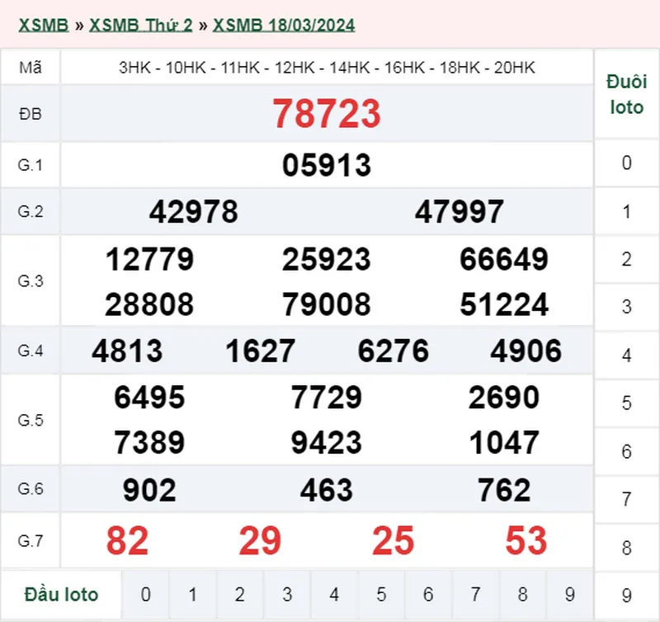Click the G.1 prize number 05913
Viewport: 660px width, 622px height.
[327, 165]
